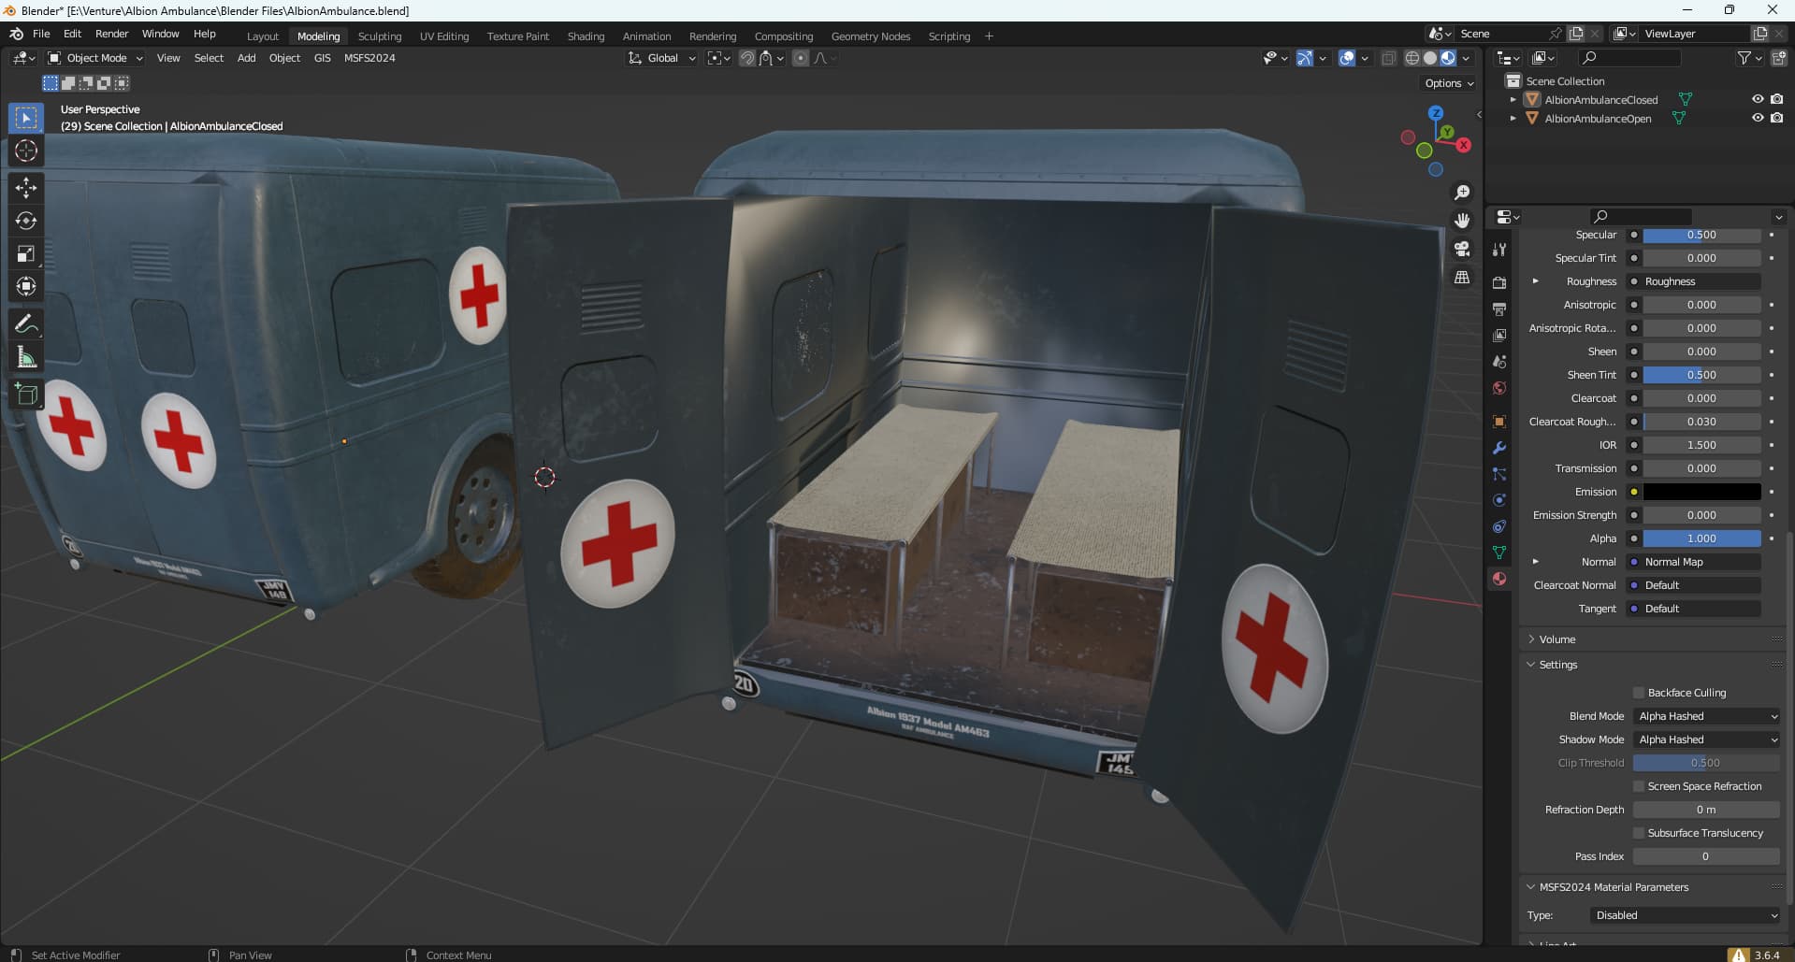Open MSFS2024 material Type dropdown
The height and width of the screenshot is (962, 1795).
pyautogui.click(x=1685, y=915)
